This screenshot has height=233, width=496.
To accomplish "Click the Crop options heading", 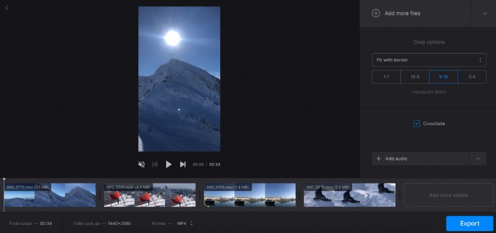I will [429, 42].
